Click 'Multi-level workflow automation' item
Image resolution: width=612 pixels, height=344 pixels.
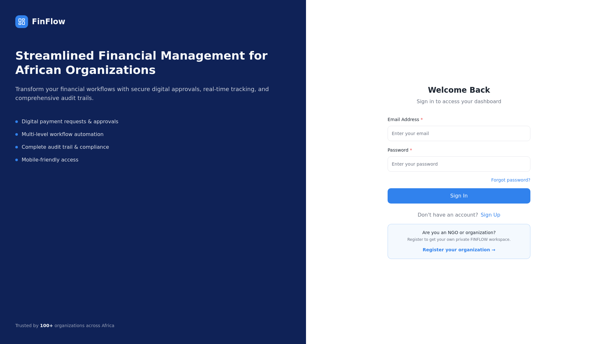[x=62, y=134]
